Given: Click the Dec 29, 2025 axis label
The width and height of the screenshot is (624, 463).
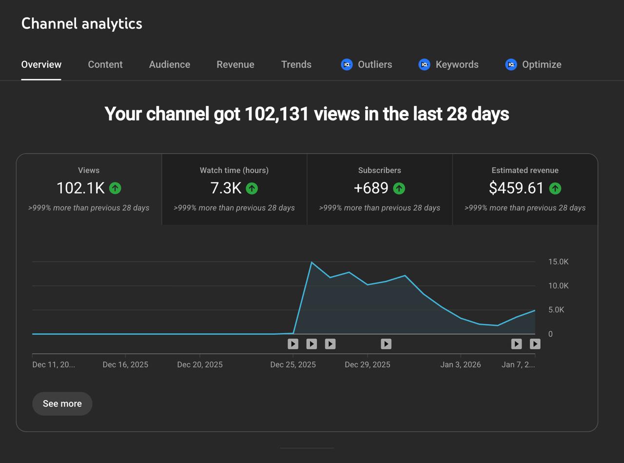Looking at the screenshot, I should [368, 365].
